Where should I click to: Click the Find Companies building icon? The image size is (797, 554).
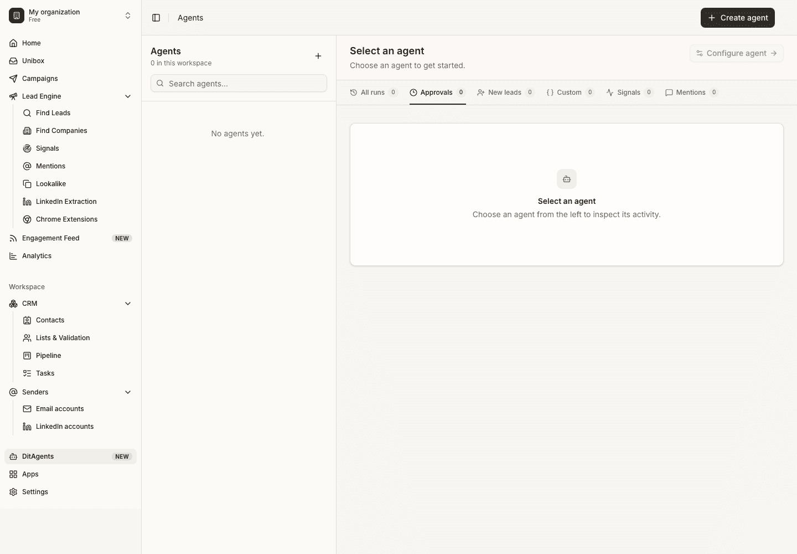coord(27,131)
